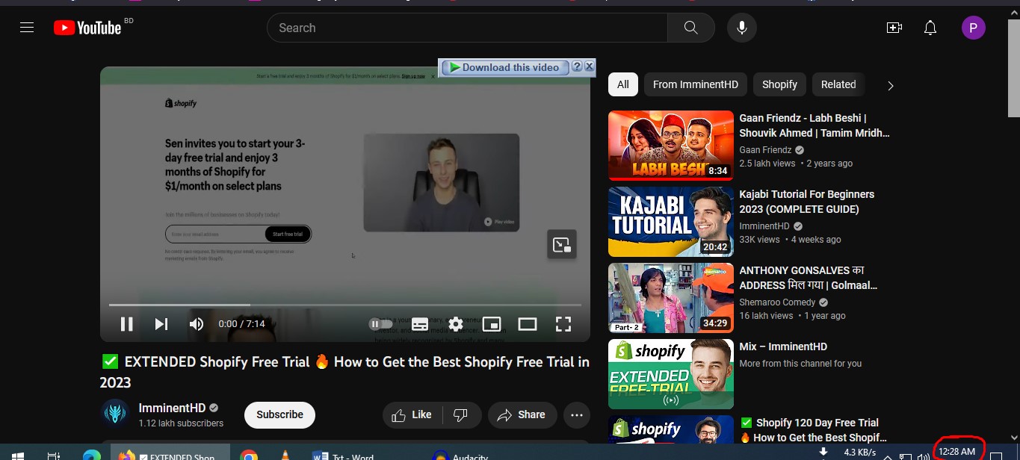Image resolution: width=1020 pixels, height=460 pixels.
Task: Open the Mix – ImminentHD playlist title
Action: pyautogui.click(x=783, y=346)
